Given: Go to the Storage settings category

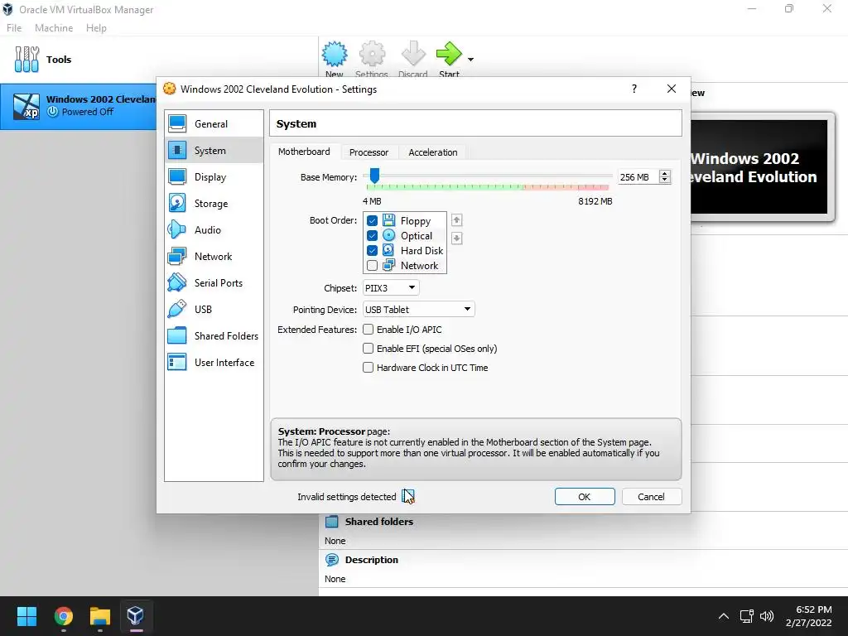Looking at the screenshot, I should point(214,204).
